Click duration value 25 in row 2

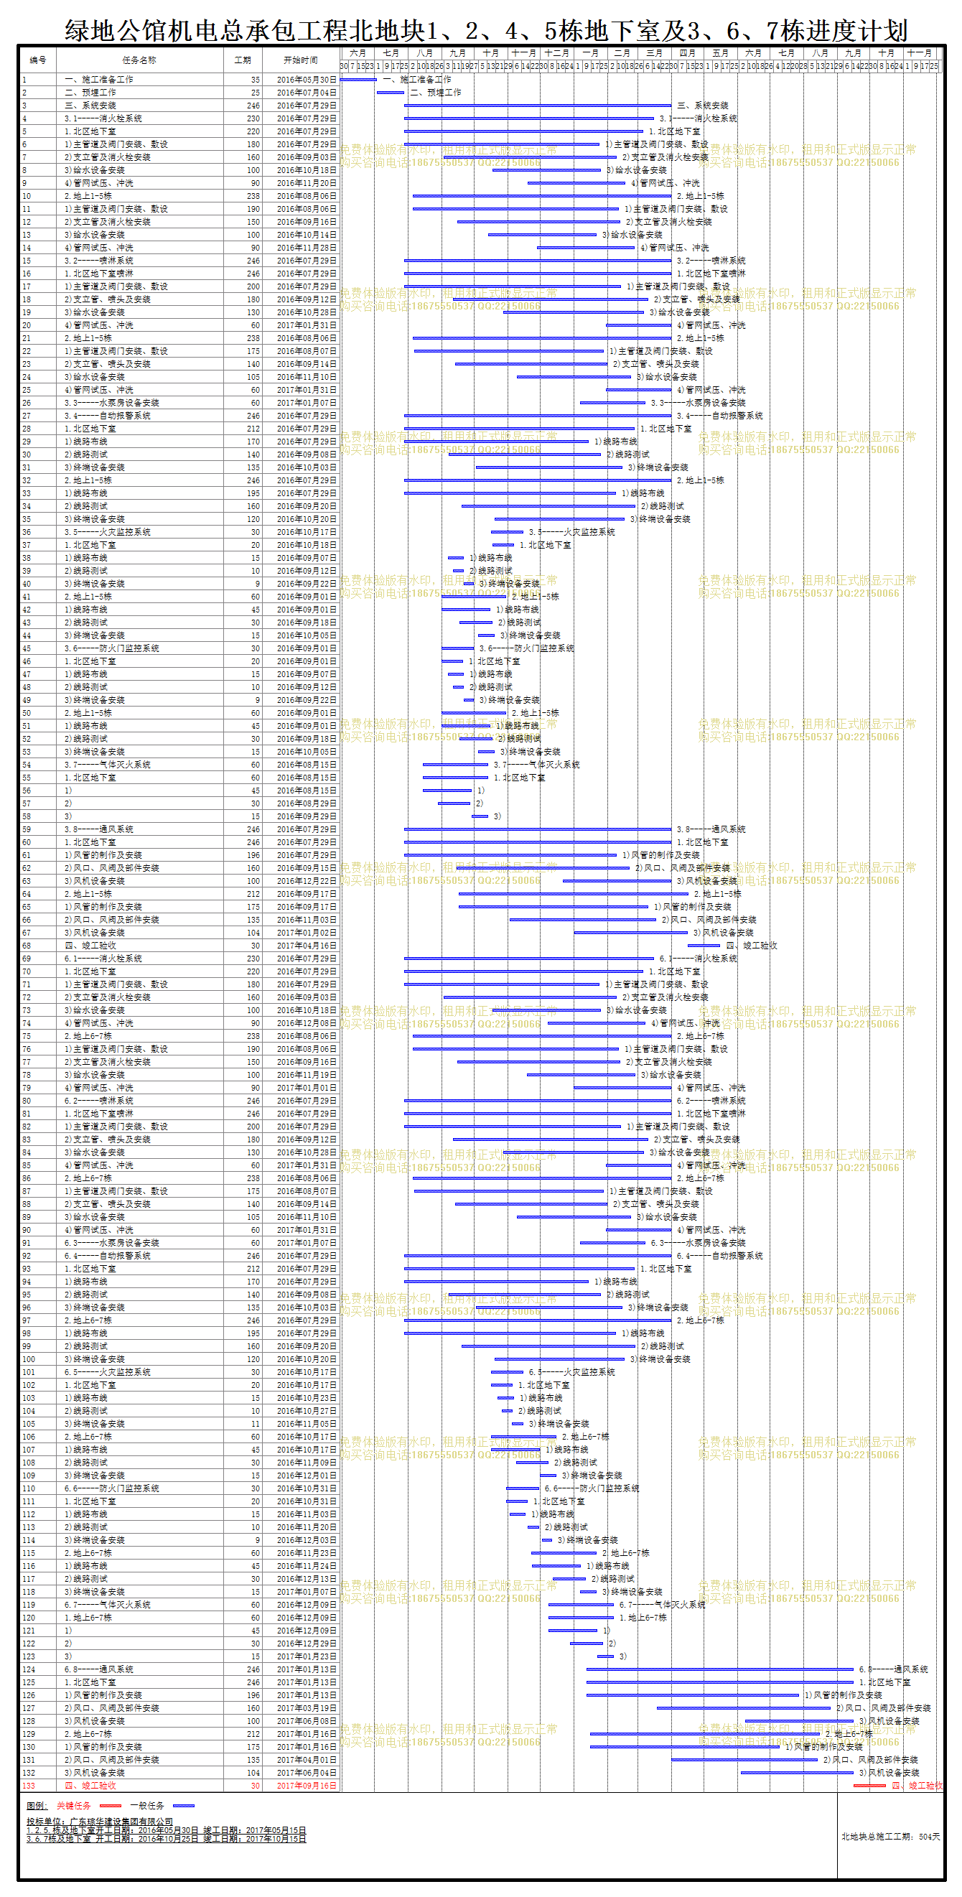click(x=256, y=93)
